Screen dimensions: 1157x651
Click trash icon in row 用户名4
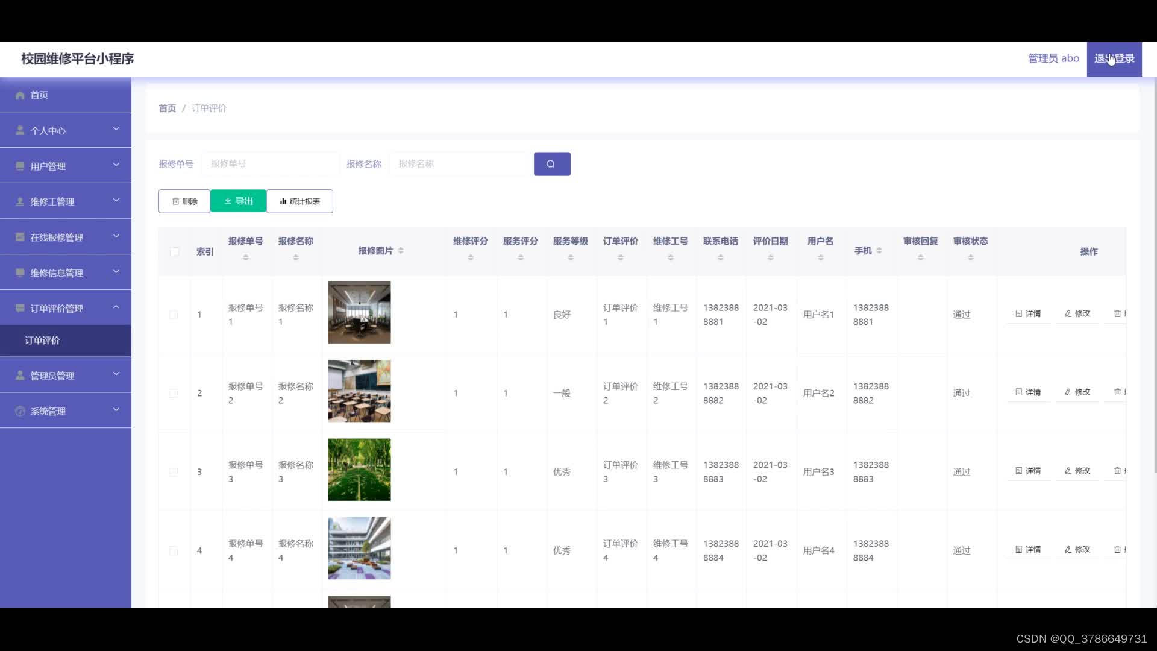(1117, 549)
